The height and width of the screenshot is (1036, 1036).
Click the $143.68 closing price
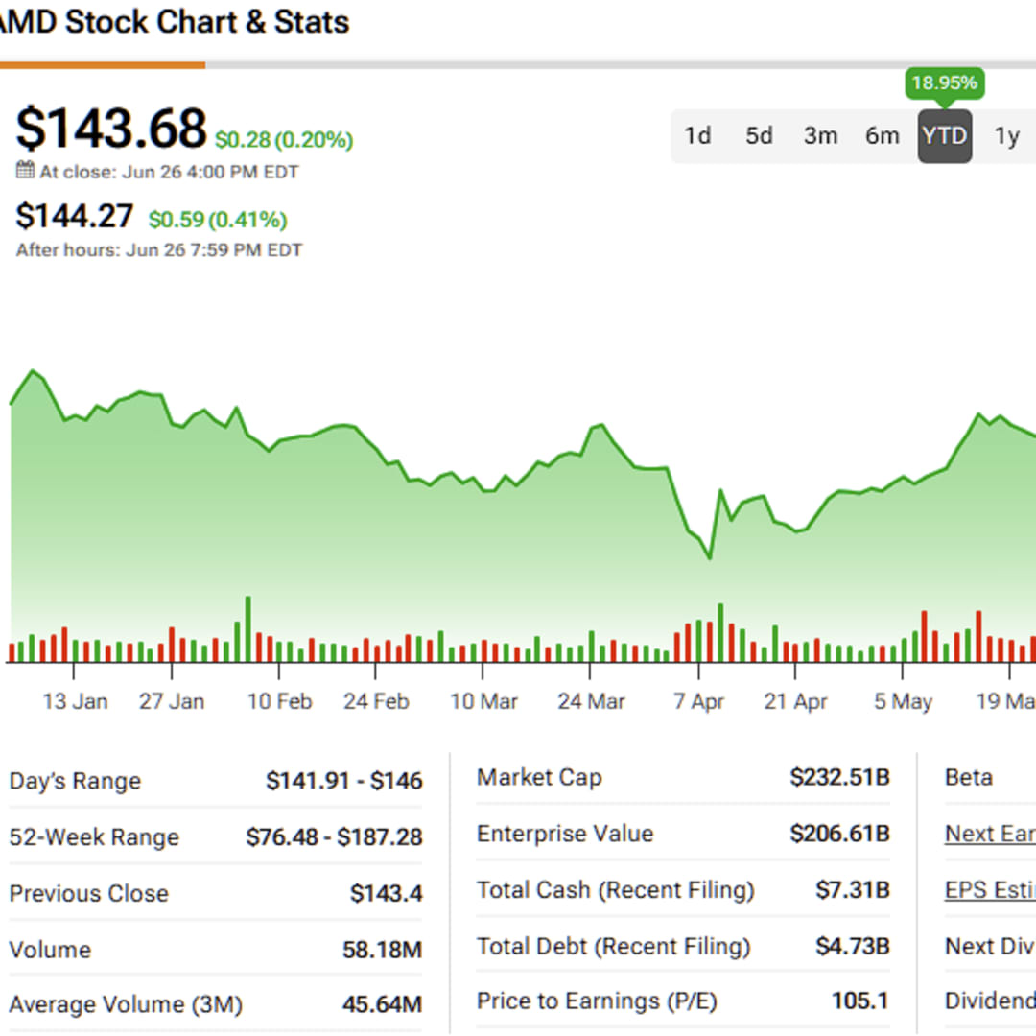[111, 129]
